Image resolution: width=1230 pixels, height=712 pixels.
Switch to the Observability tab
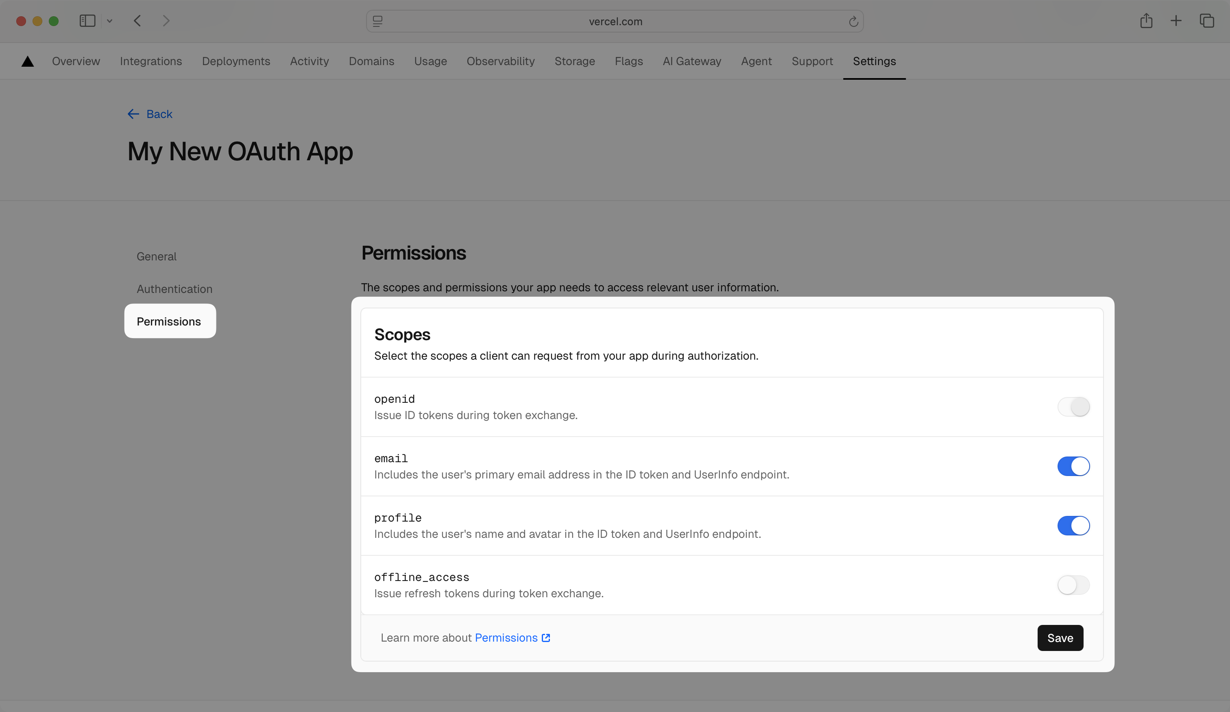[500, 61]
